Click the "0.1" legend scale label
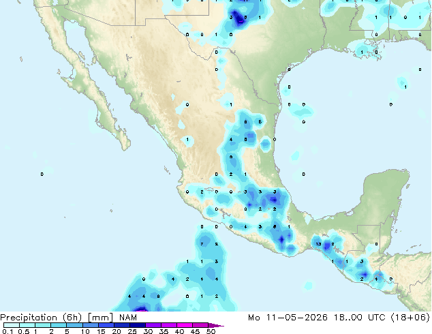The height and width of the screenshot is (334, 432). click(7, 331)
